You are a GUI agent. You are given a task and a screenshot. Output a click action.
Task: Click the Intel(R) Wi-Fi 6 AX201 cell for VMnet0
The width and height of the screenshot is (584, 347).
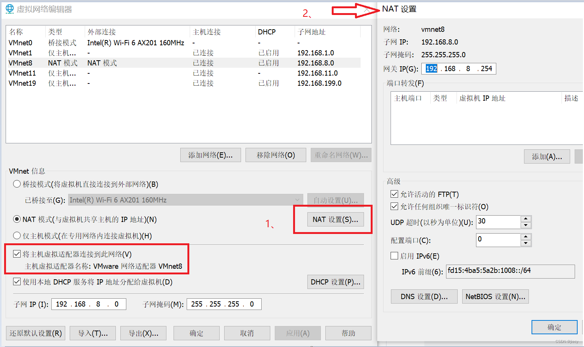pyautogui.click(x=136, y=43)
